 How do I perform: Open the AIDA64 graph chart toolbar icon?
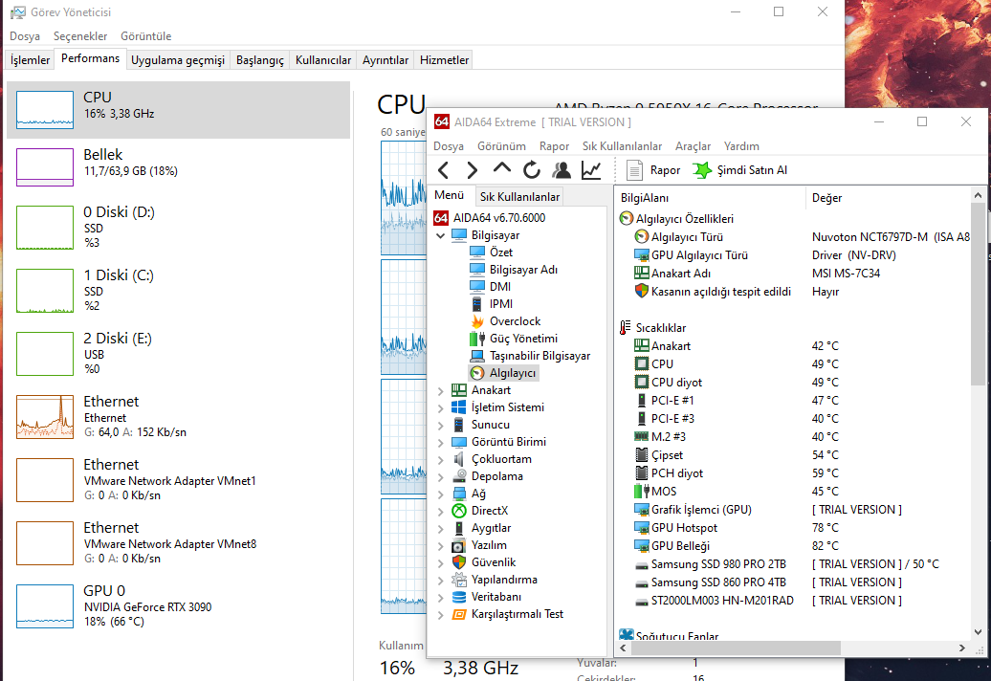pos(591,170)
